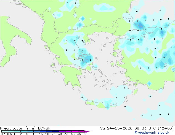Click the 1–2 mm legend color box
Screen dimensions: 175x135
[x=17, y=131]
